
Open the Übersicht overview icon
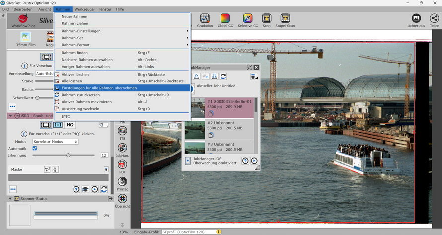point(122,199)
